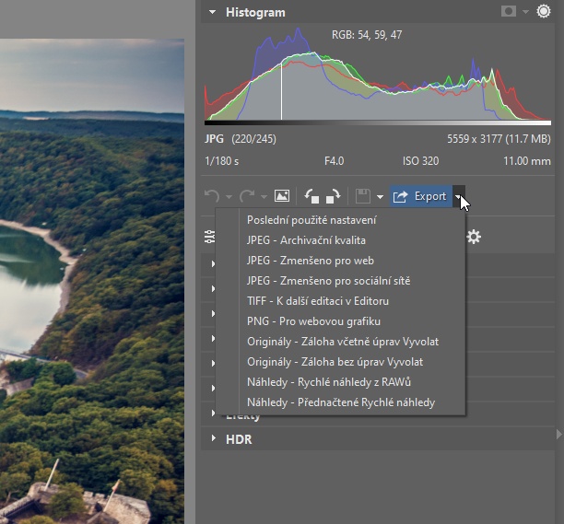The width and height of the screenshot is (564, 524).
Task: Click the JPG (220/245) file counter
Action: [x=241, y=139]
